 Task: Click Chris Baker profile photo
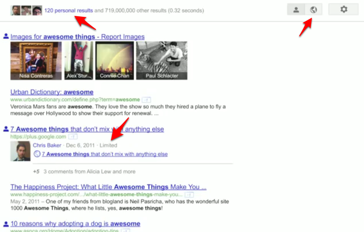pos(20,151)
